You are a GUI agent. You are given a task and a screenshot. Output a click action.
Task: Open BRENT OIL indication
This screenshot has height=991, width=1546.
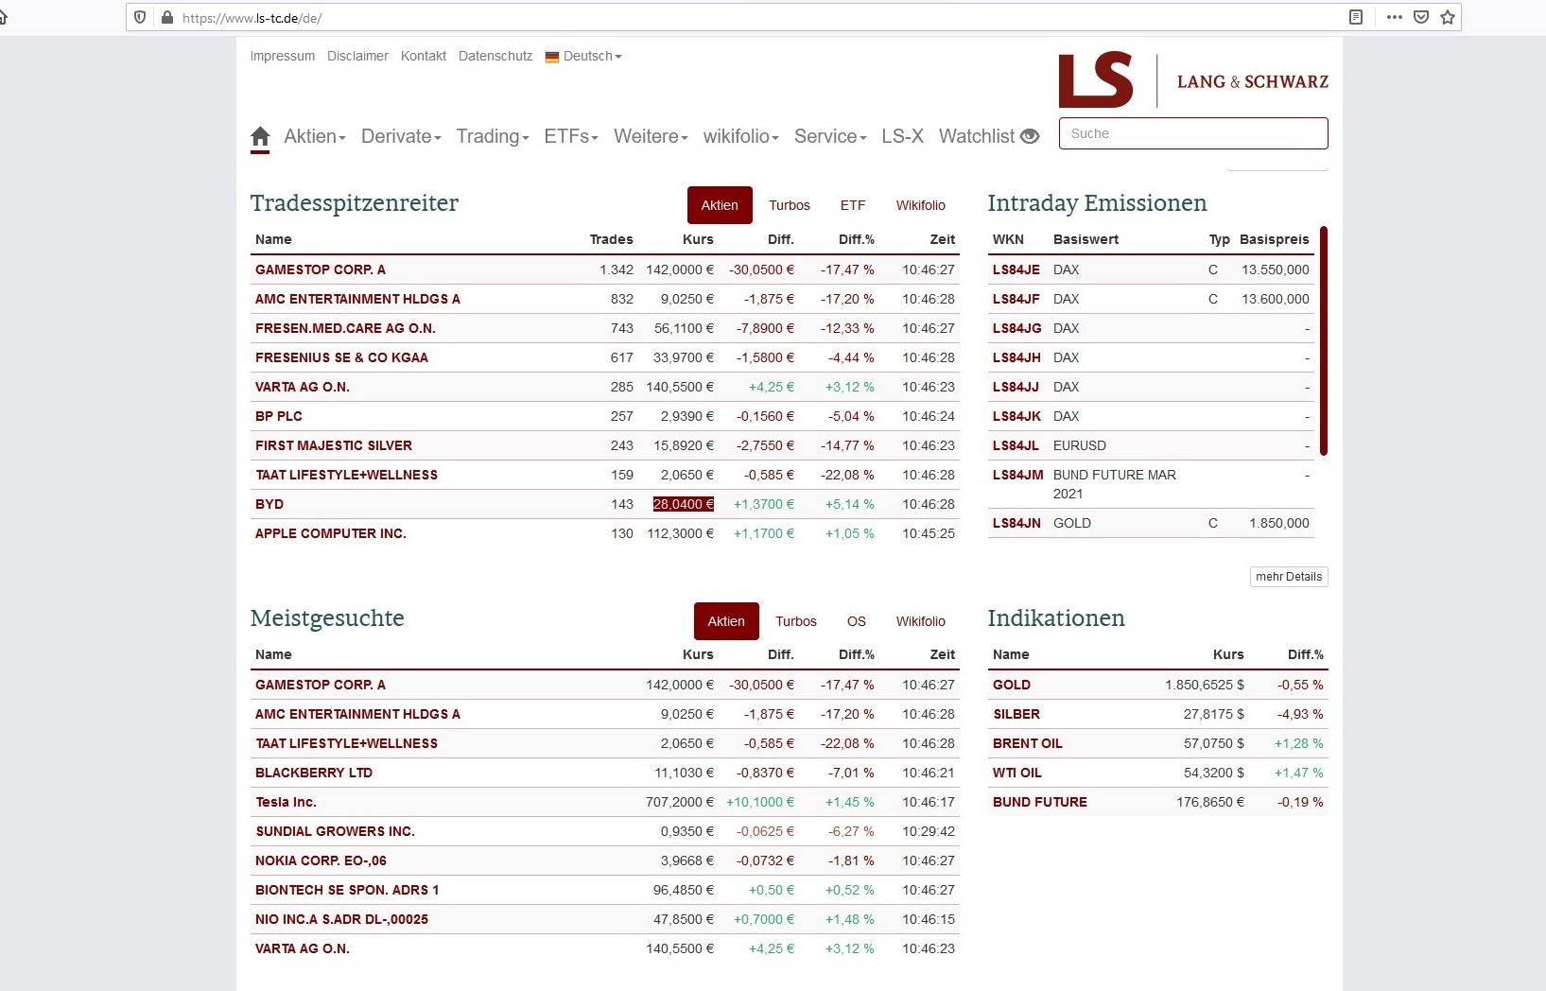1028,743
